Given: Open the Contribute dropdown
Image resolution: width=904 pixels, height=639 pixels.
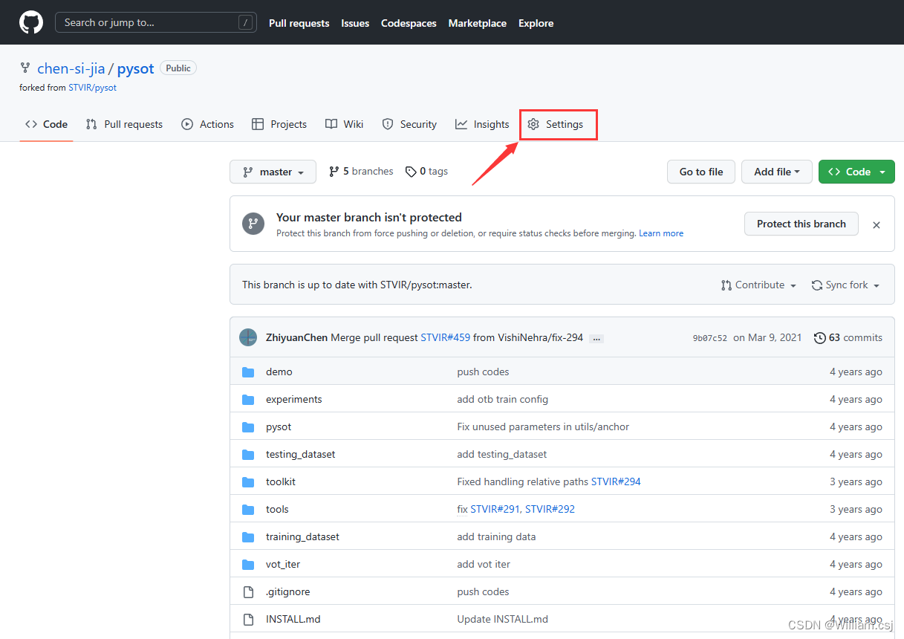Looking at the screenshot, I should [x=758, y=285].
